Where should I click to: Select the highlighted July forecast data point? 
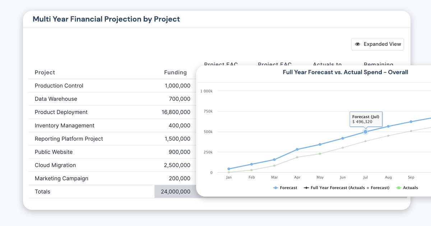(x=365, y=132)
